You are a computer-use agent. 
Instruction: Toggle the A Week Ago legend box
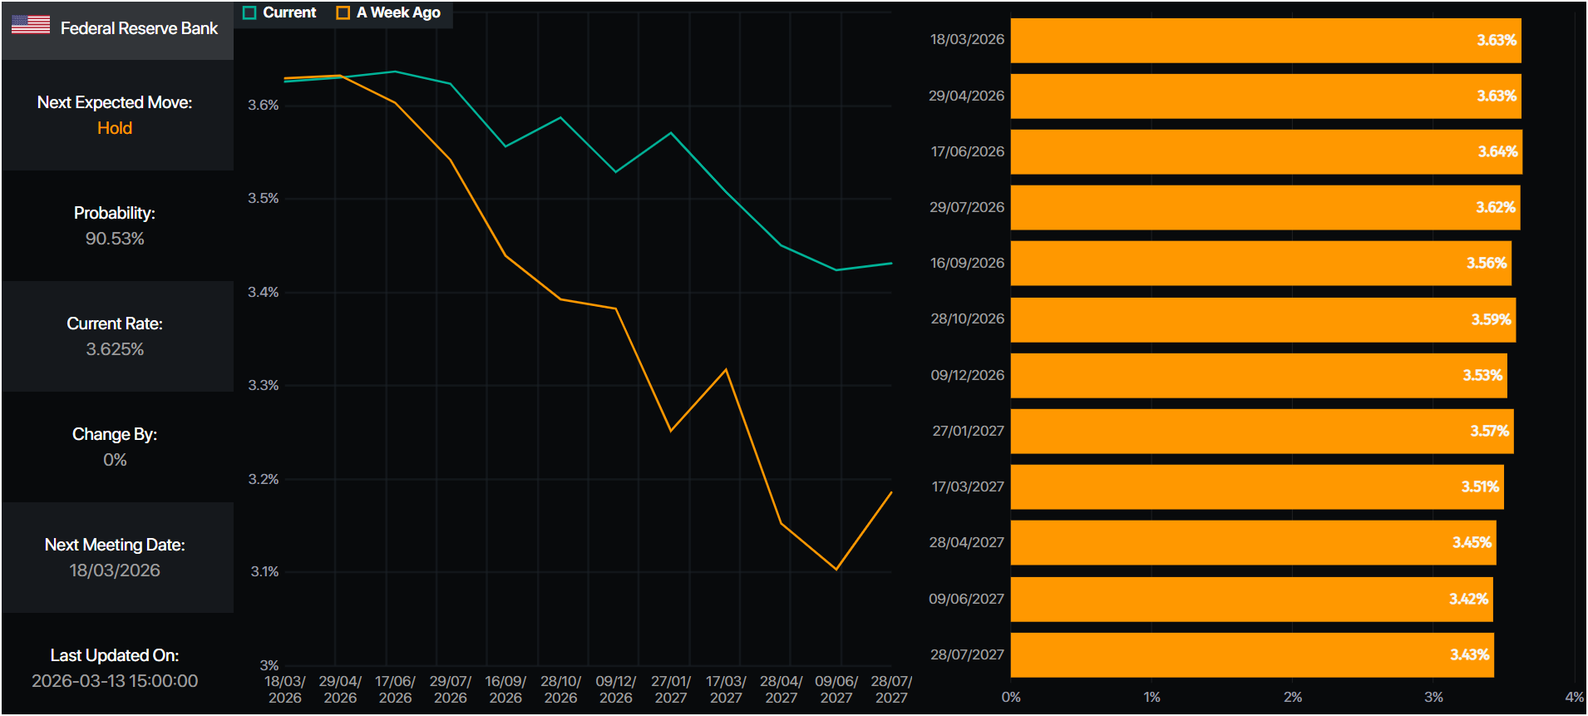pos(343,13)
